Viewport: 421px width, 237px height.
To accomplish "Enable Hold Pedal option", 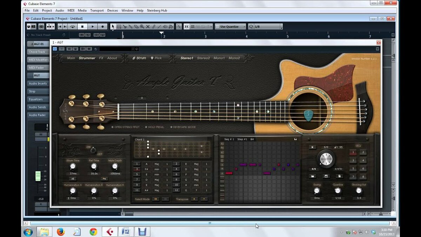I will pos(155,127).
